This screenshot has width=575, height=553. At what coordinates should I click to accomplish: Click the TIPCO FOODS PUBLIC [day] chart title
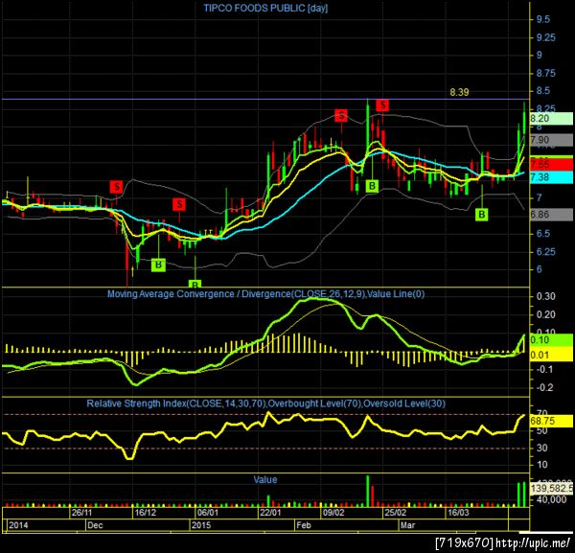point(265,8)
